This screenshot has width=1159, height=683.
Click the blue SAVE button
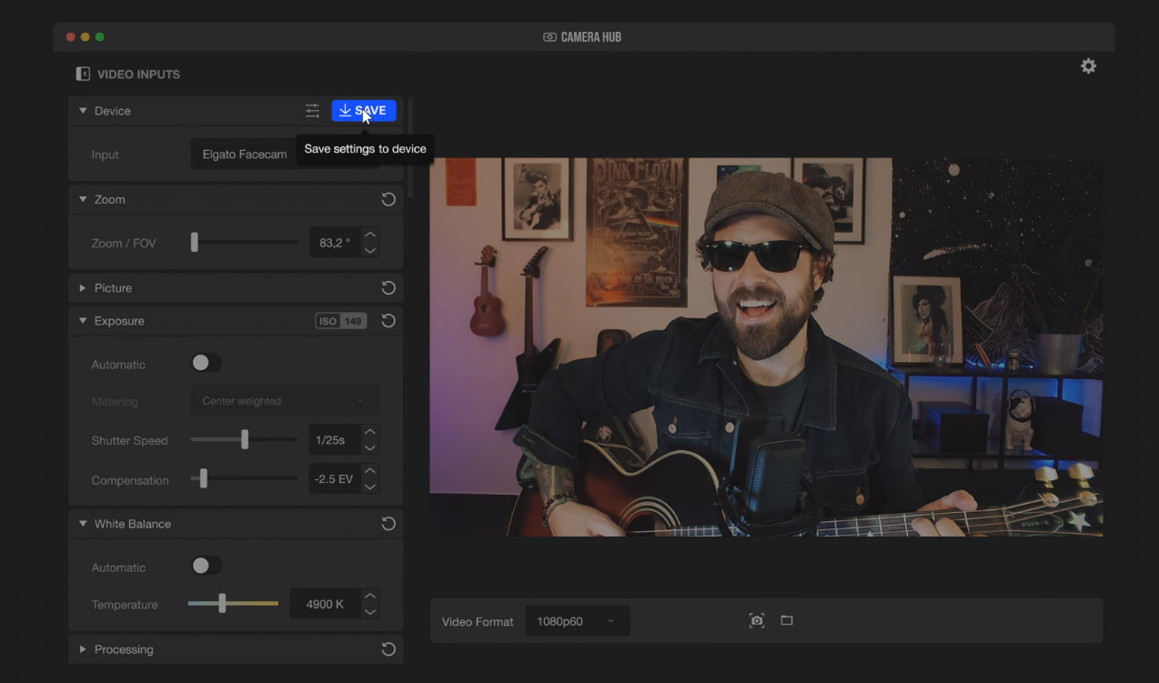[x=364, y=111]
